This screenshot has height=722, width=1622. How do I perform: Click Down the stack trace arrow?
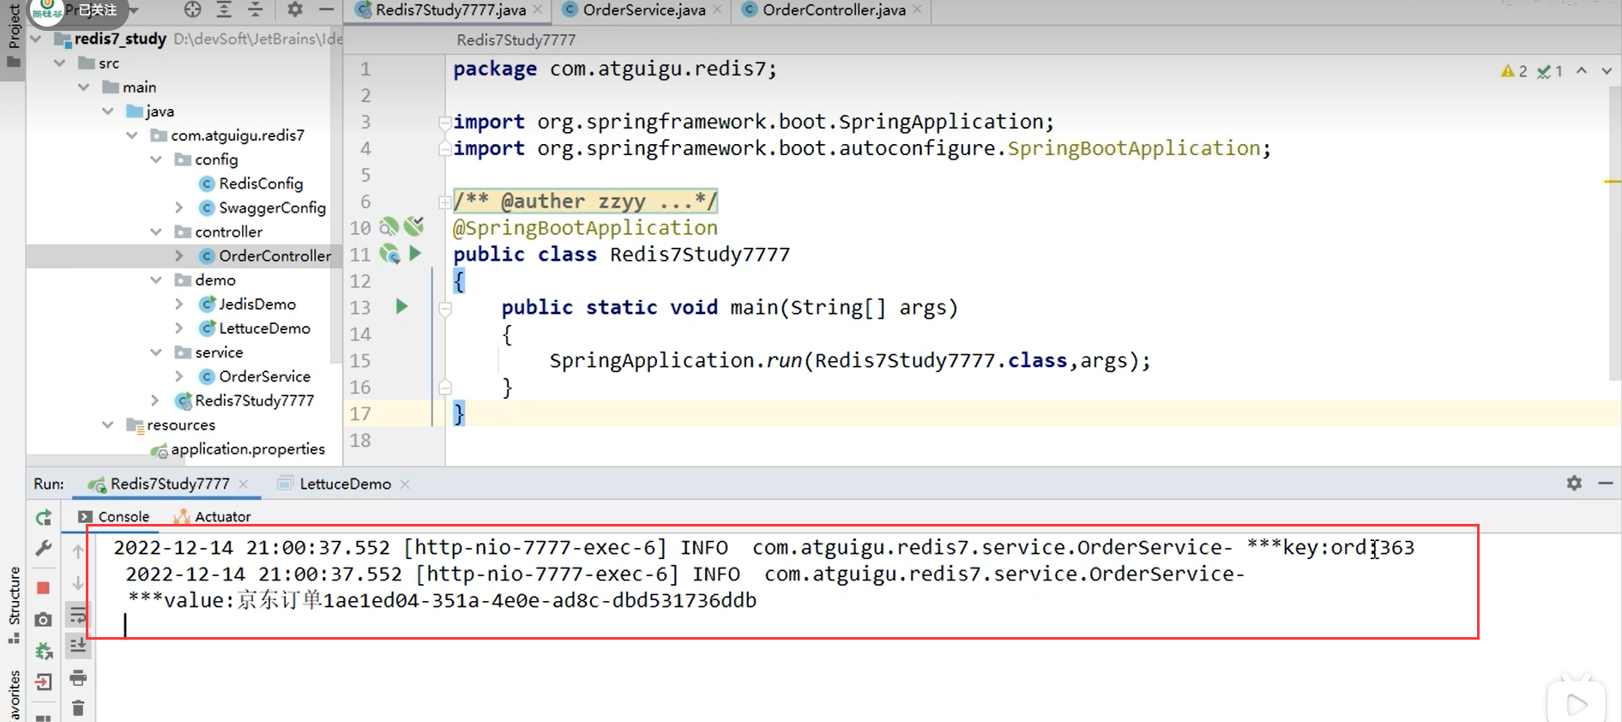[x=78, y=583]
